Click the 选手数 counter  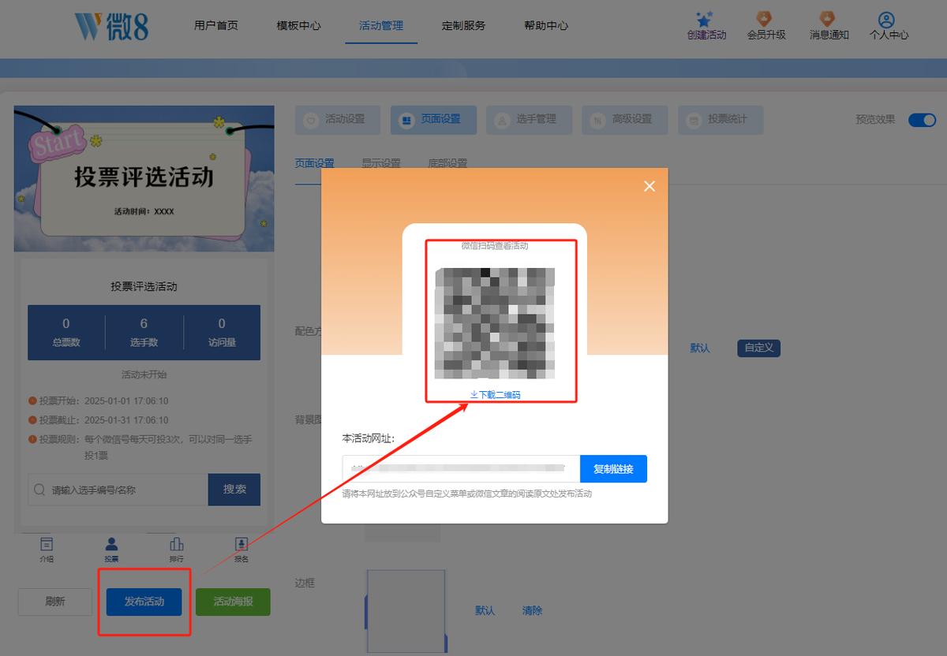tap(144, 333)
